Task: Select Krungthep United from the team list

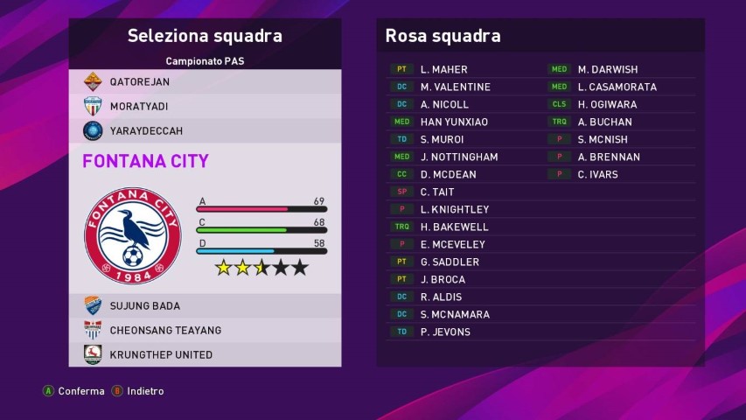Action: (161, 354)
